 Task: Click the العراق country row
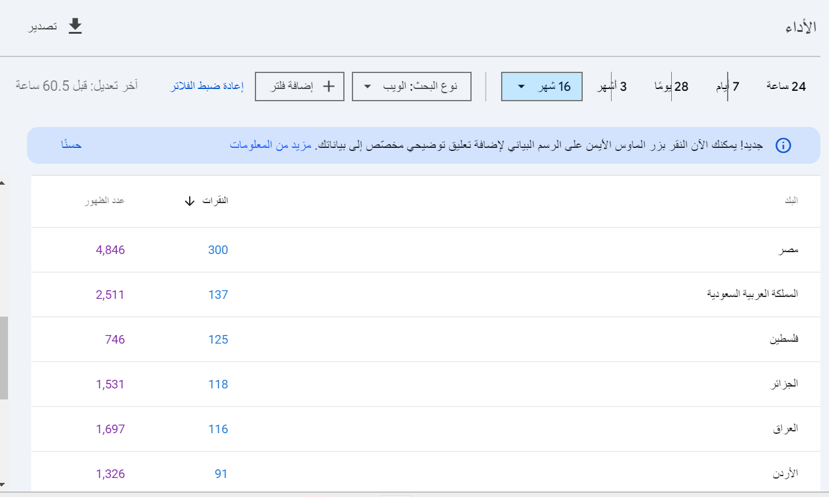[x=426, y=429]
